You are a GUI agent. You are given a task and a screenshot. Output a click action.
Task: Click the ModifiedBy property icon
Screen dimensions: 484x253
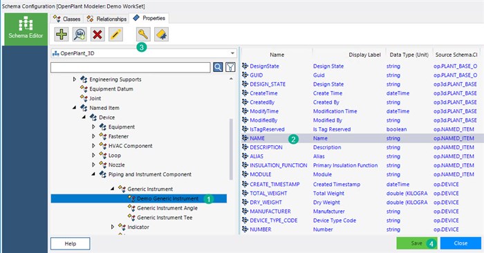tap(245, 120)
